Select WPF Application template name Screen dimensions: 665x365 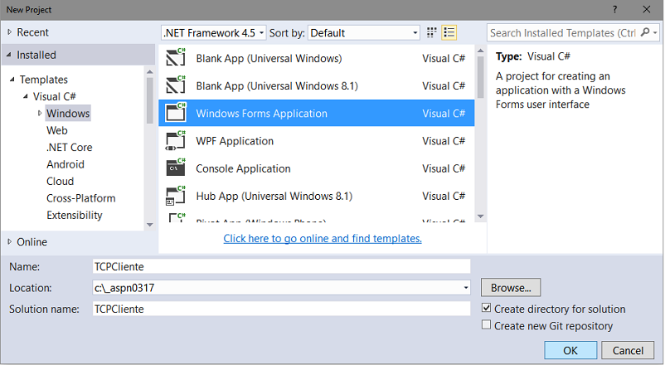point(235,141)
